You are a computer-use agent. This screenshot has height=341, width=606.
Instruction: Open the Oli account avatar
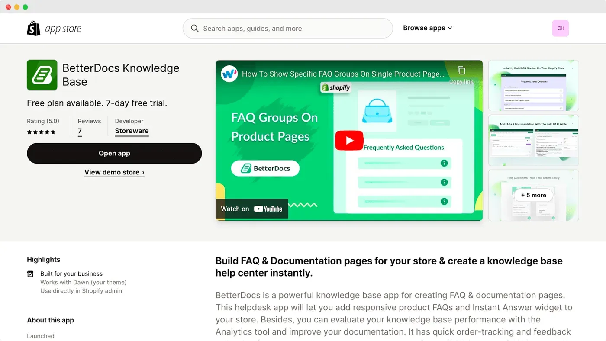pyautogui.click(x=561, y=28)
